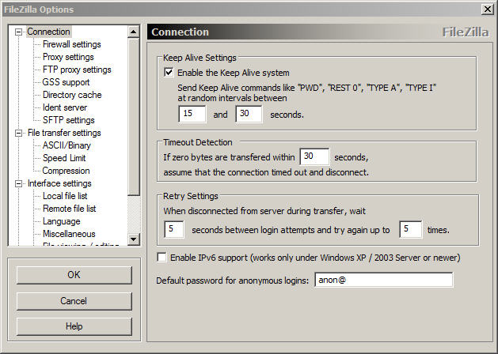Open Miscellaneous settings
This screenshot has height=354, width=498.
coord(69,234)
